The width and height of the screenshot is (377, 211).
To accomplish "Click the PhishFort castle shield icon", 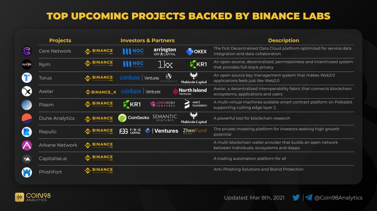I will pos(27,172).
